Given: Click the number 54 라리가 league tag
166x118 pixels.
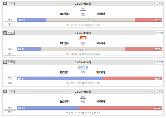Looking at the screenshot, I should click(x=9, y=62).
